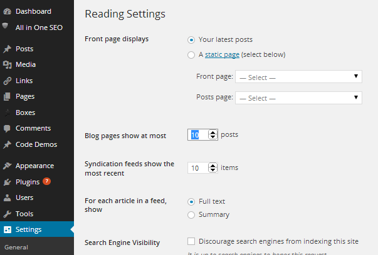Click the Dashboard gauge icon
The height and width of the screenshot is (255, 378).
point(7,11)
